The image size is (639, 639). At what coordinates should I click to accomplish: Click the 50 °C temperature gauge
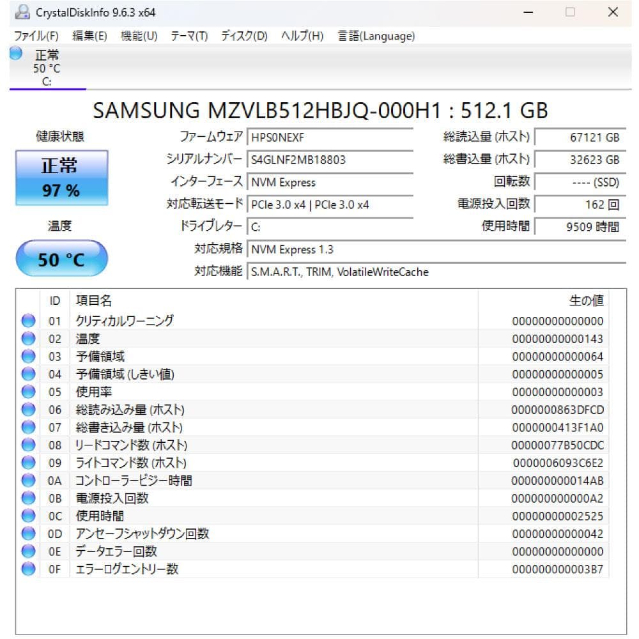point(61,258)
